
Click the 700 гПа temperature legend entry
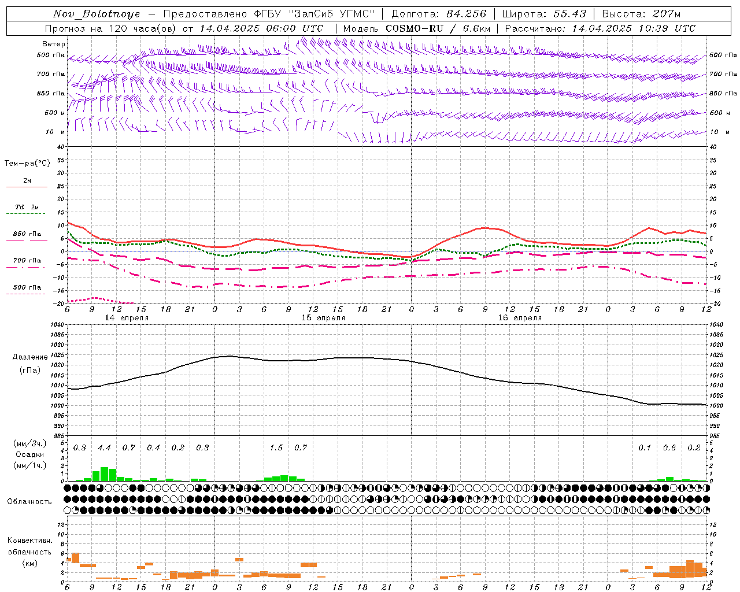[27, 261]
